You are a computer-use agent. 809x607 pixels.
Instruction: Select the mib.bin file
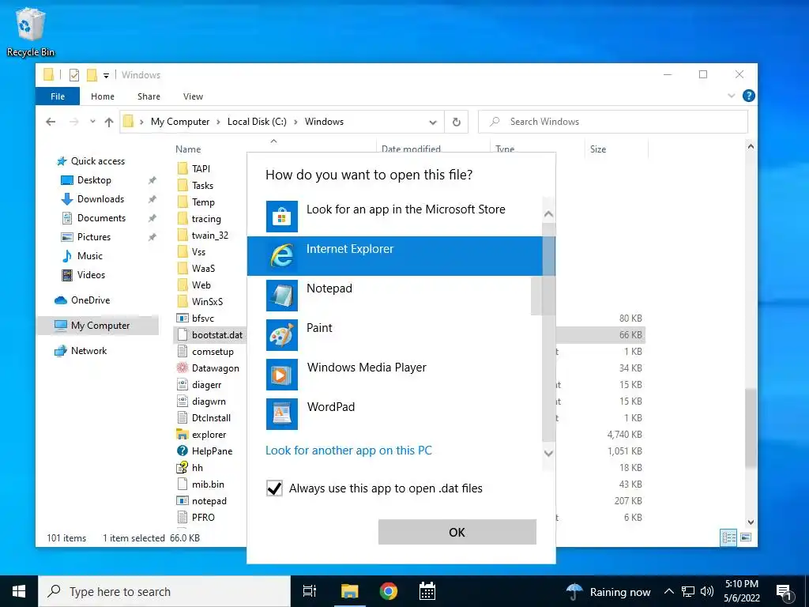tap(201, 484)
